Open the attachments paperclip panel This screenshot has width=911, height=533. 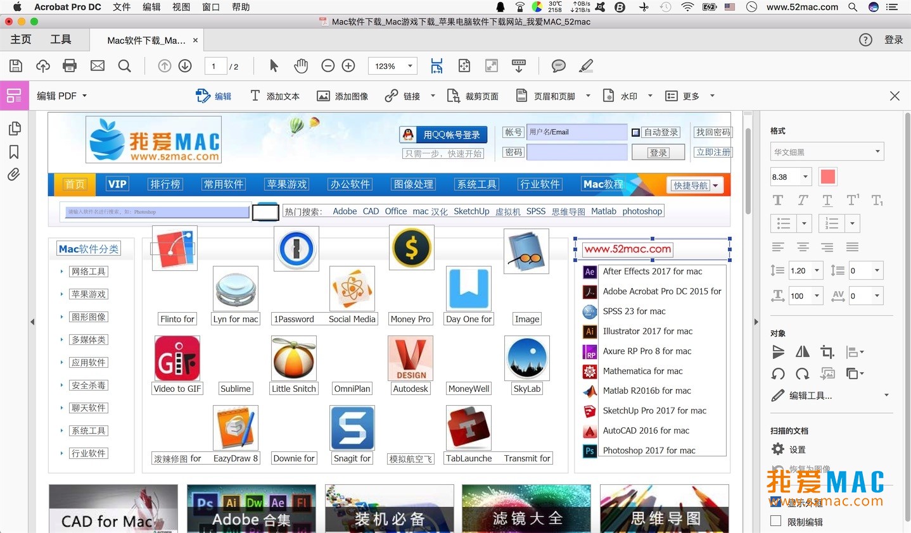(x=13, y=174)
